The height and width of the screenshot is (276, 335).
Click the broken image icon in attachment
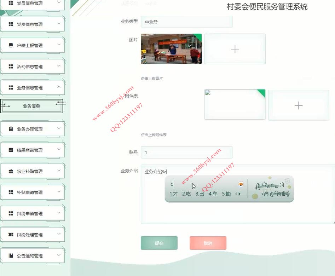208,92
